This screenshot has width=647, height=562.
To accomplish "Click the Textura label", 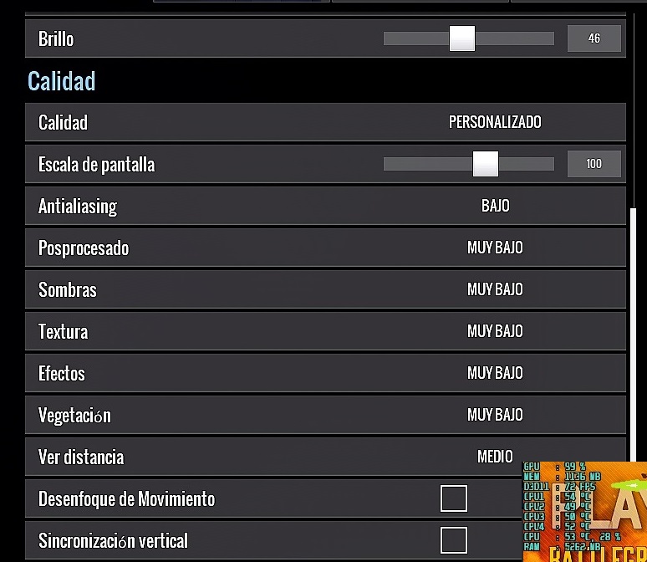I will point(64,331).
